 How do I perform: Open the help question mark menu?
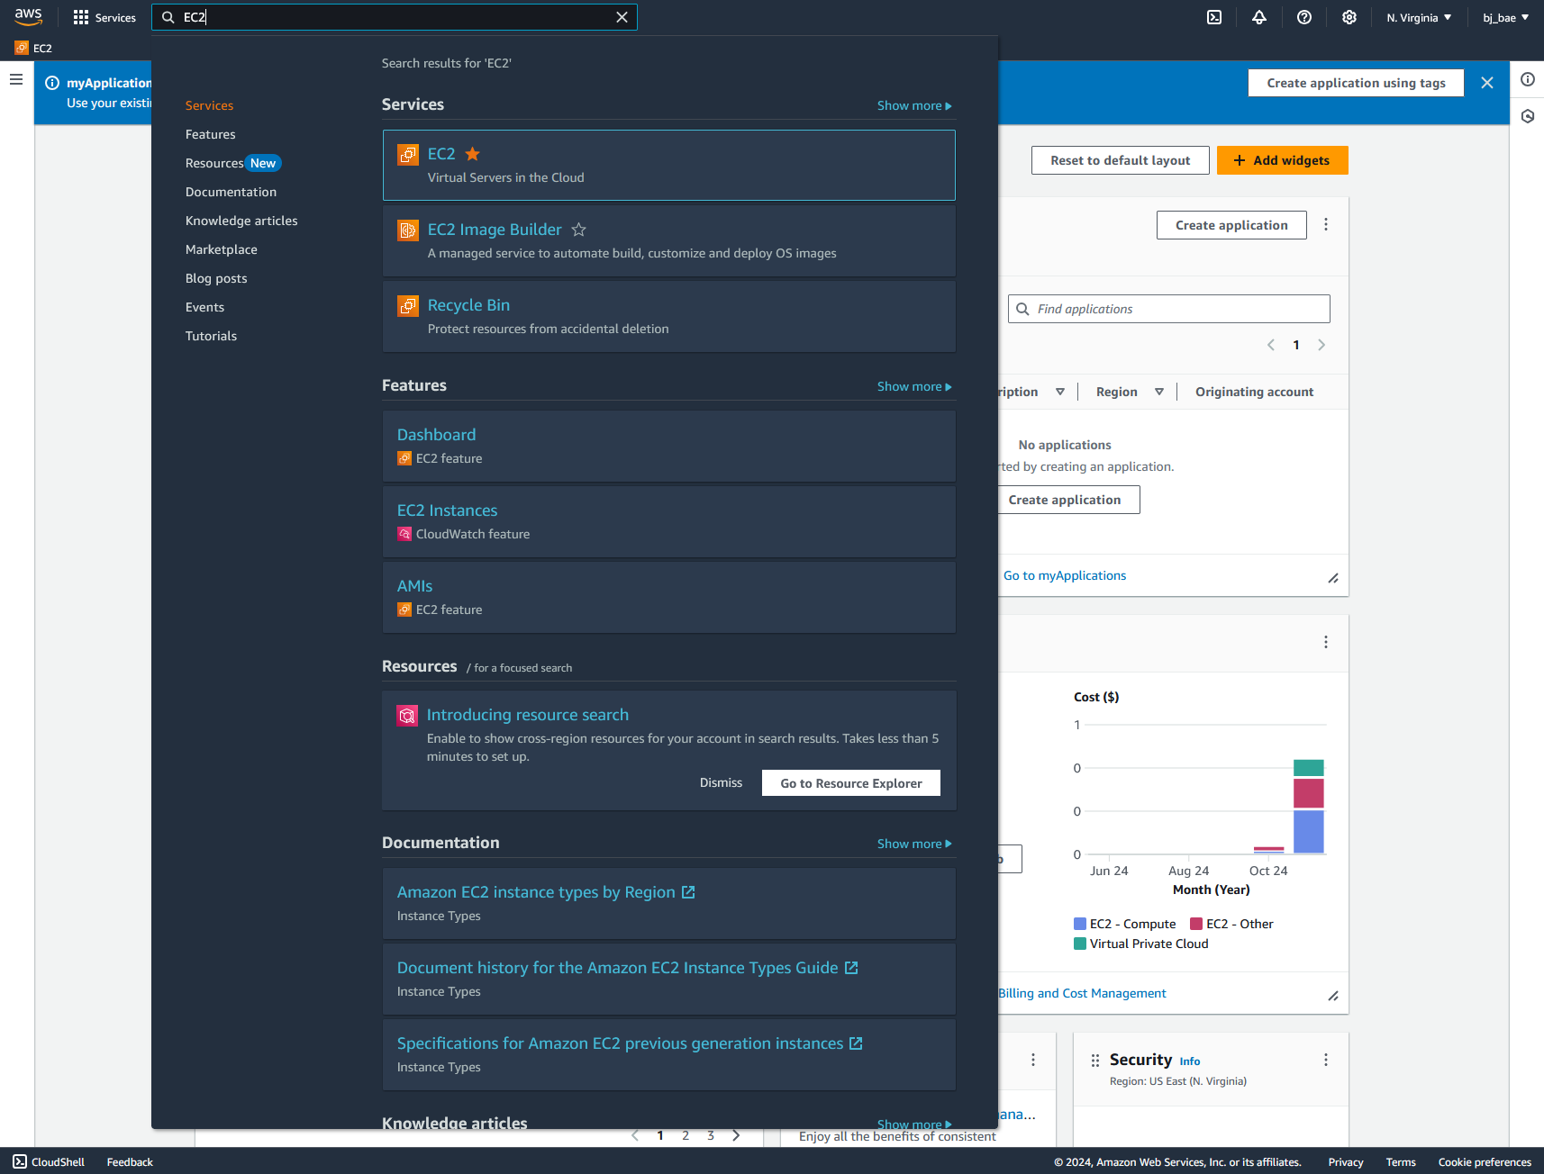click(x=1303, y=17)
